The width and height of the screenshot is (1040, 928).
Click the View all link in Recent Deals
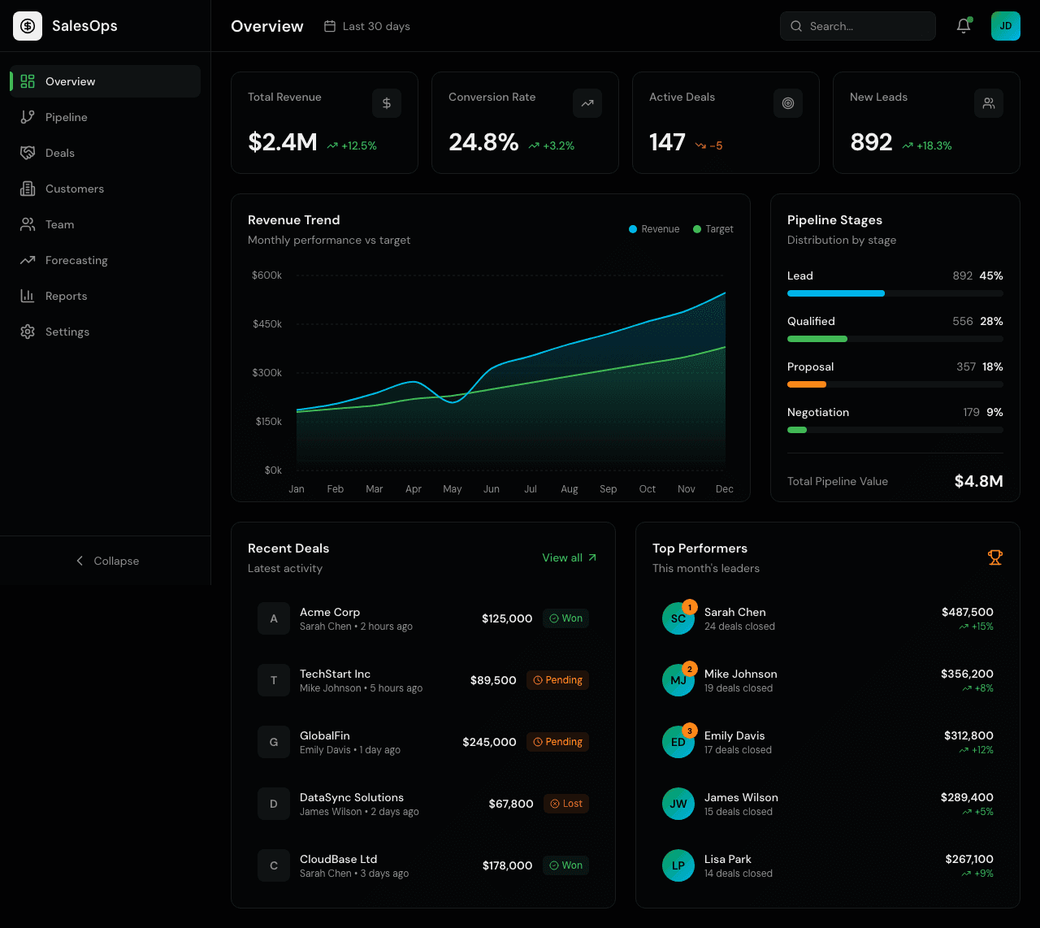click(569, 557)
